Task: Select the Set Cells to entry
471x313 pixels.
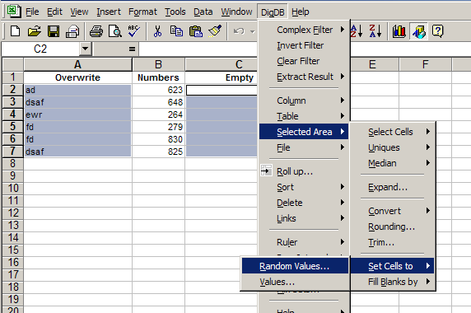Action: [392, 266]
